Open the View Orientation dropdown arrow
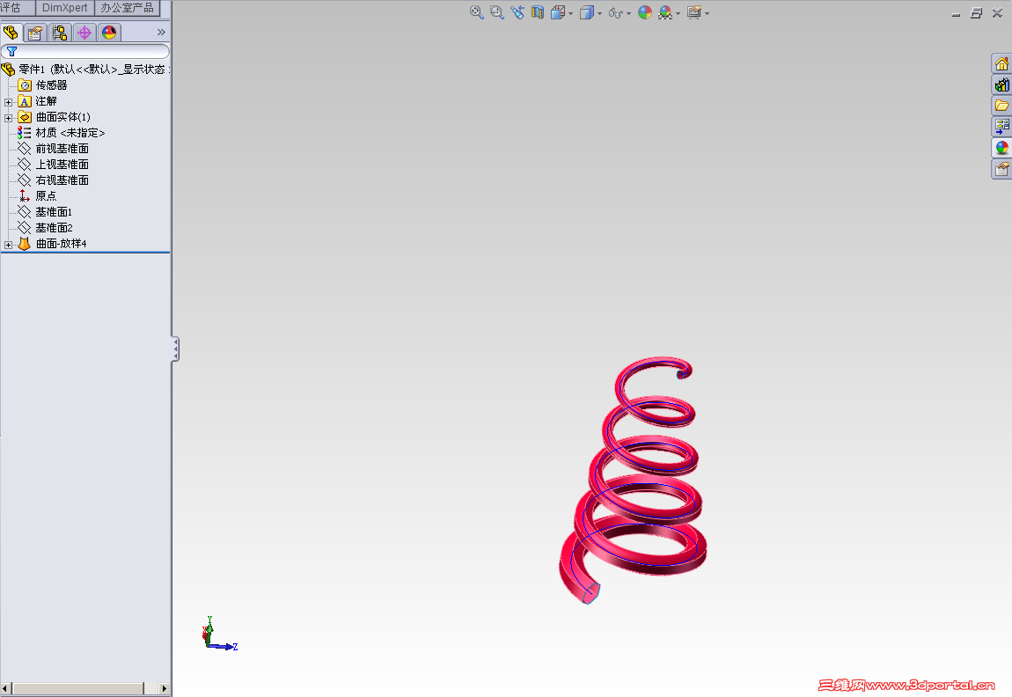 click(570, 13)
